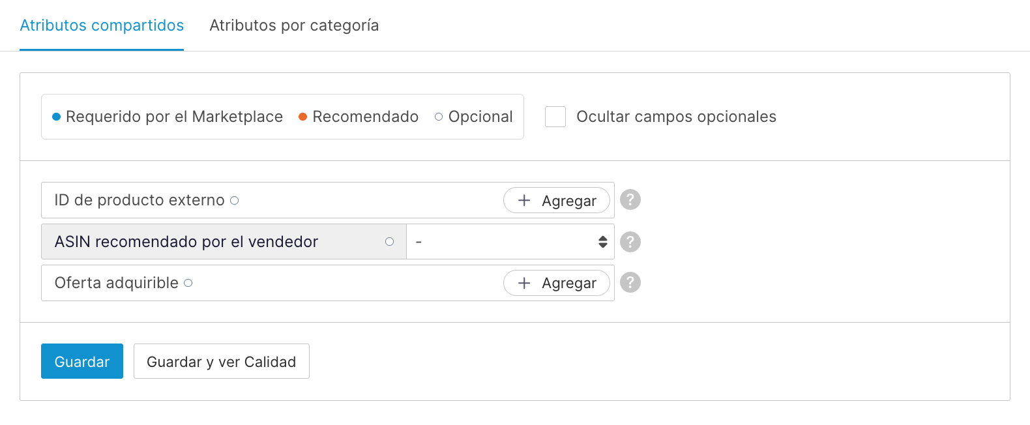Click the dropdown up-down arrows in ASIN row
The image size is (1030, 425).
click(x=603, y=242)
